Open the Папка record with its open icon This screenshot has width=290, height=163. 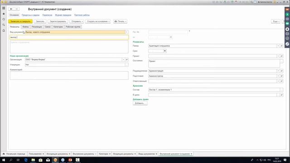click(x=281, y=46)
